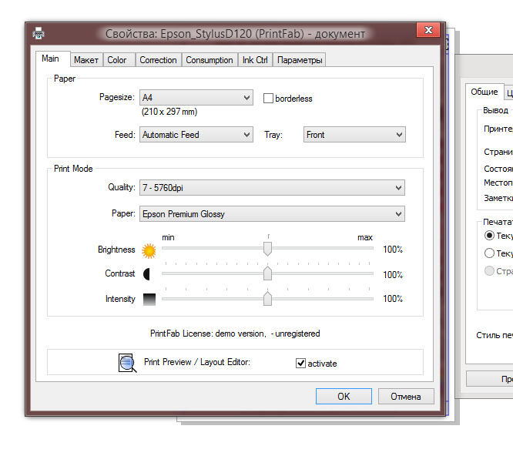Open the Tray Front dropdown
This screenshot has height=466, width=513.
pos(354,135)
